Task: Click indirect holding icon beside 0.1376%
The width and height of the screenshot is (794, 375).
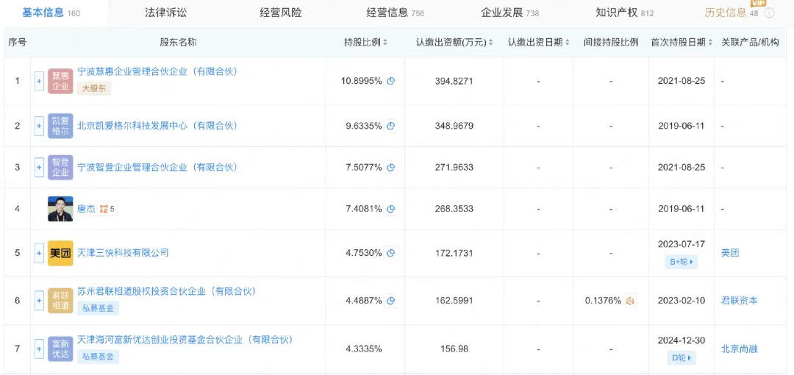Action: (630, 301)
